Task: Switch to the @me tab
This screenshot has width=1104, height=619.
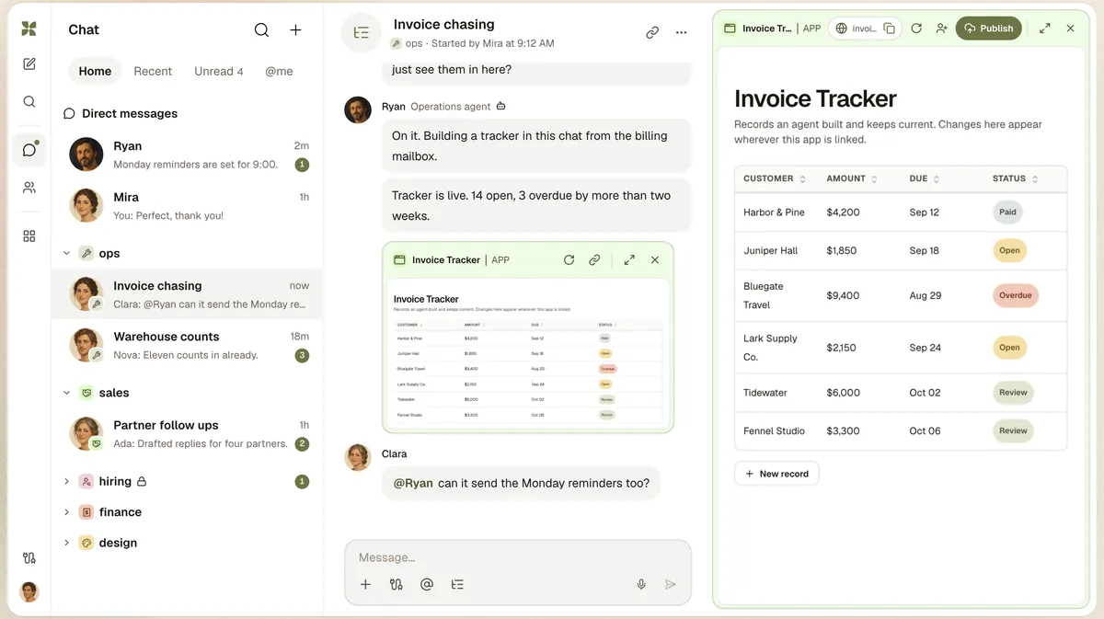Action: 279,71
